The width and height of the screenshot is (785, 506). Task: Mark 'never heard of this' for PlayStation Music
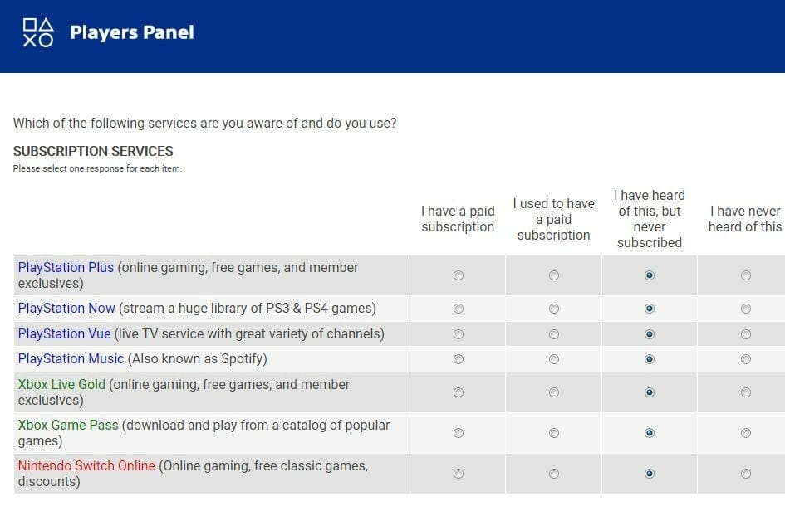746,359
